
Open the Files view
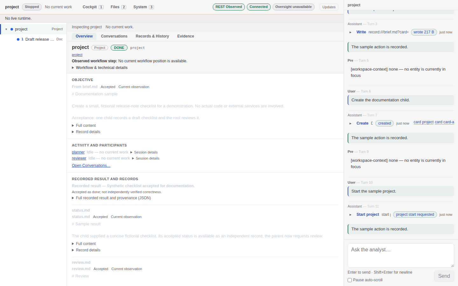(118, 7)
